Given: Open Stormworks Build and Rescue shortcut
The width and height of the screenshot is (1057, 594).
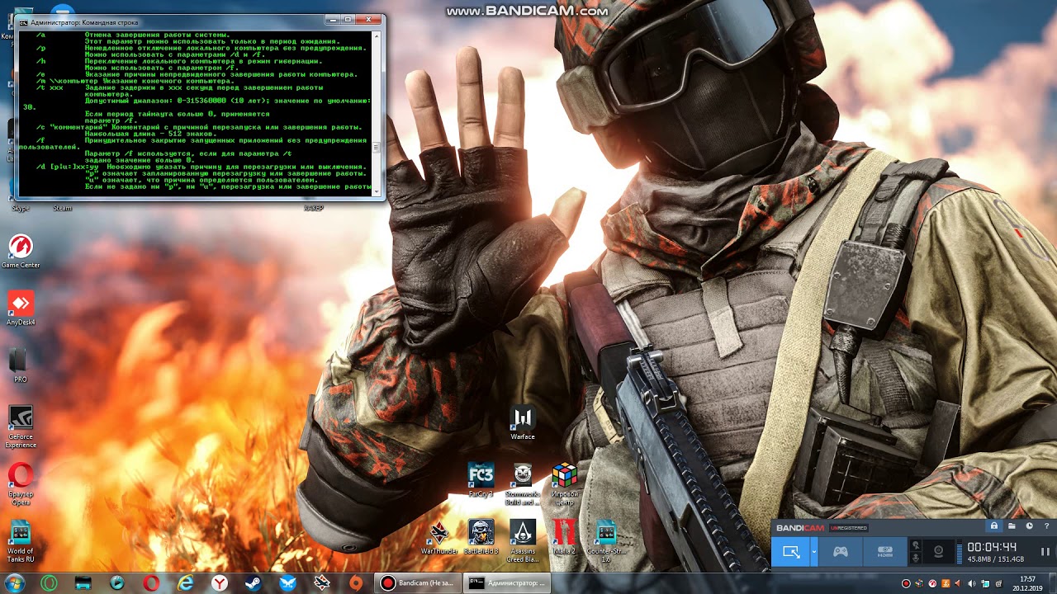Looking at the screenshot, I should point(523,483).
